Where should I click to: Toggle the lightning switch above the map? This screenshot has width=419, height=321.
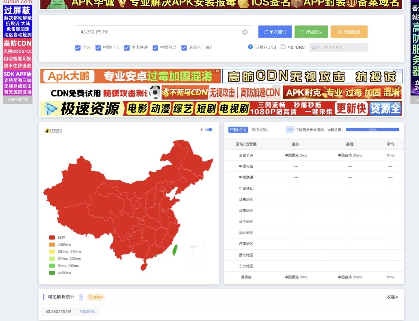tap(208, 130)
